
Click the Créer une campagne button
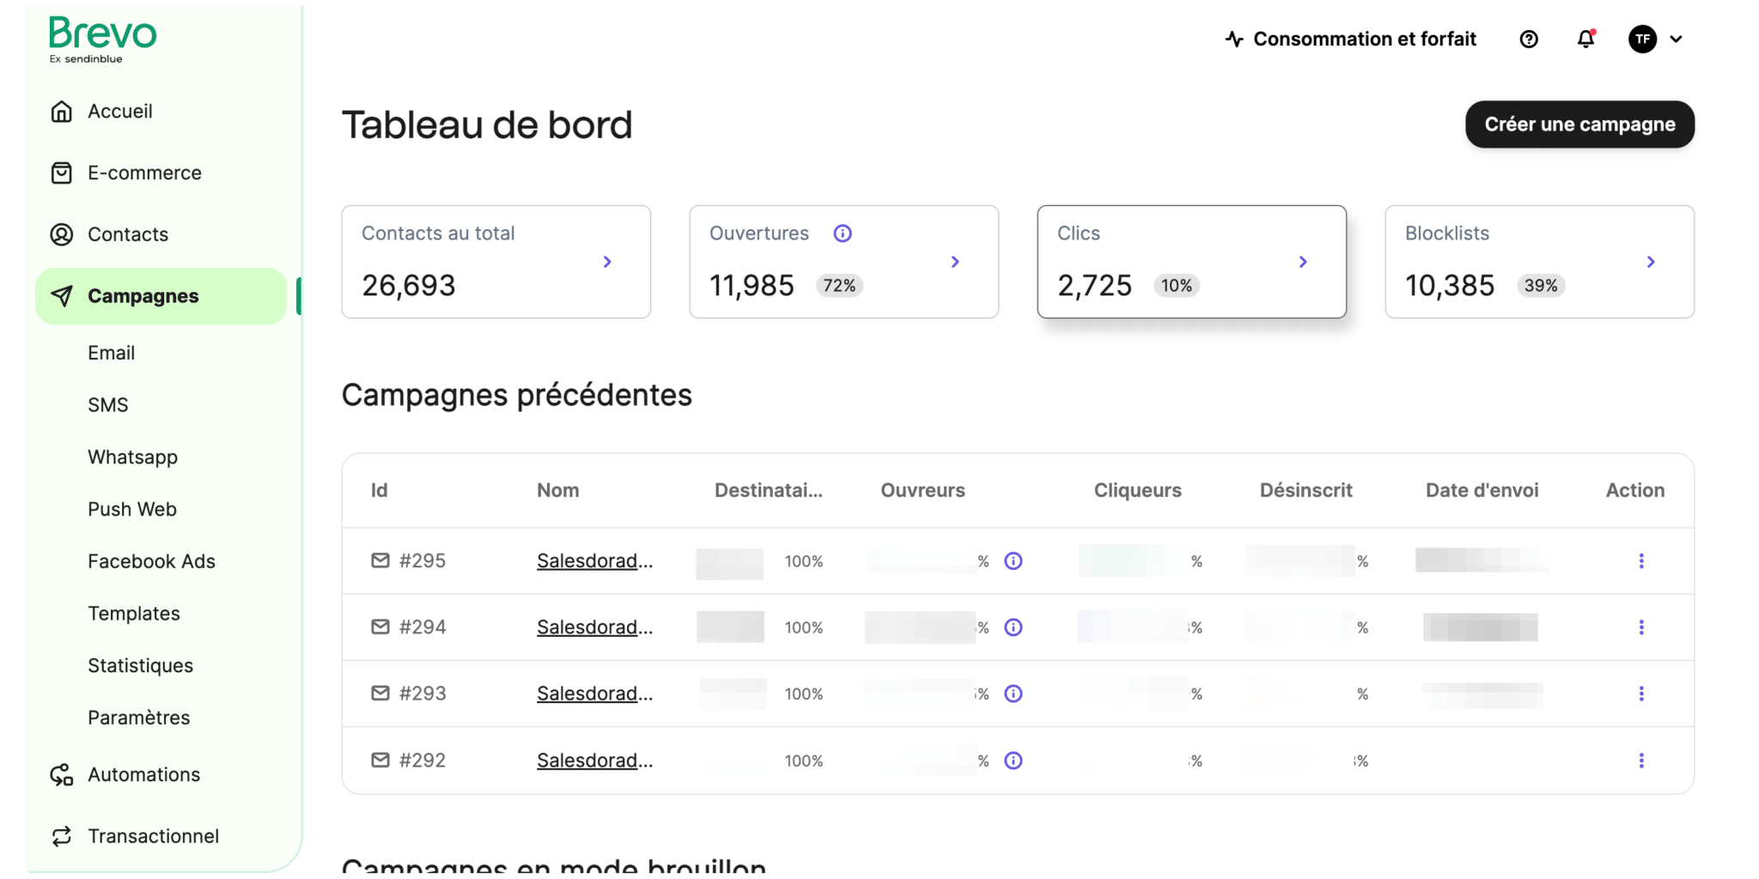pyautogui.click(x=1579, y=124)
